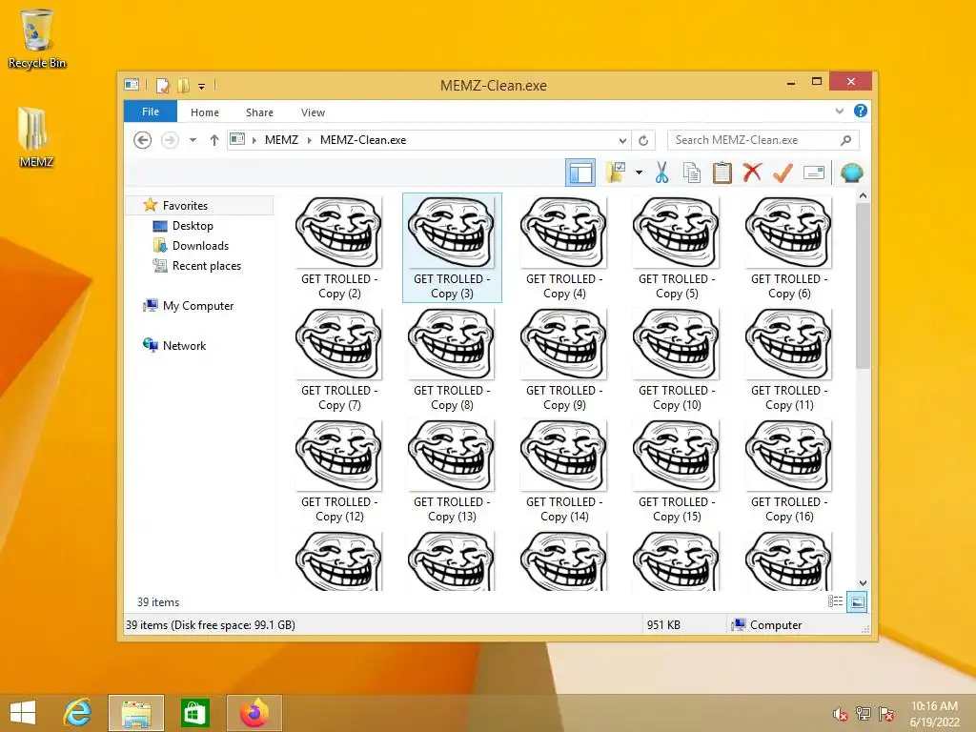Click the Action Center flag tray icon
This screenshot has width=976, height=732.
coord(886,714)
